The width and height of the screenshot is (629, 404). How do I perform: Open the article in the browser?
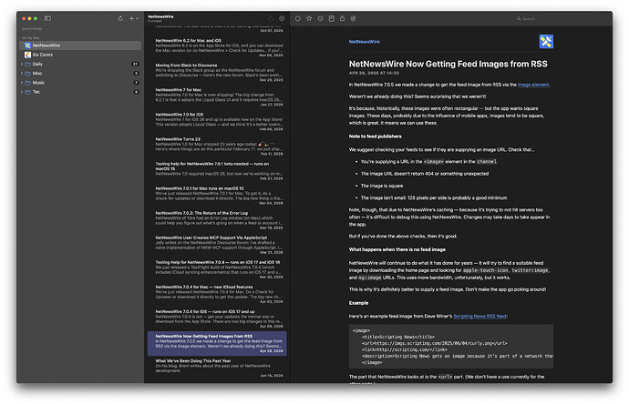[353, 18]
